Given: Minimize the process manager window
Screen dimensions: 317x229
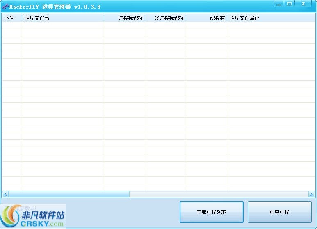Looking at the screenshot, I should 279,4.
